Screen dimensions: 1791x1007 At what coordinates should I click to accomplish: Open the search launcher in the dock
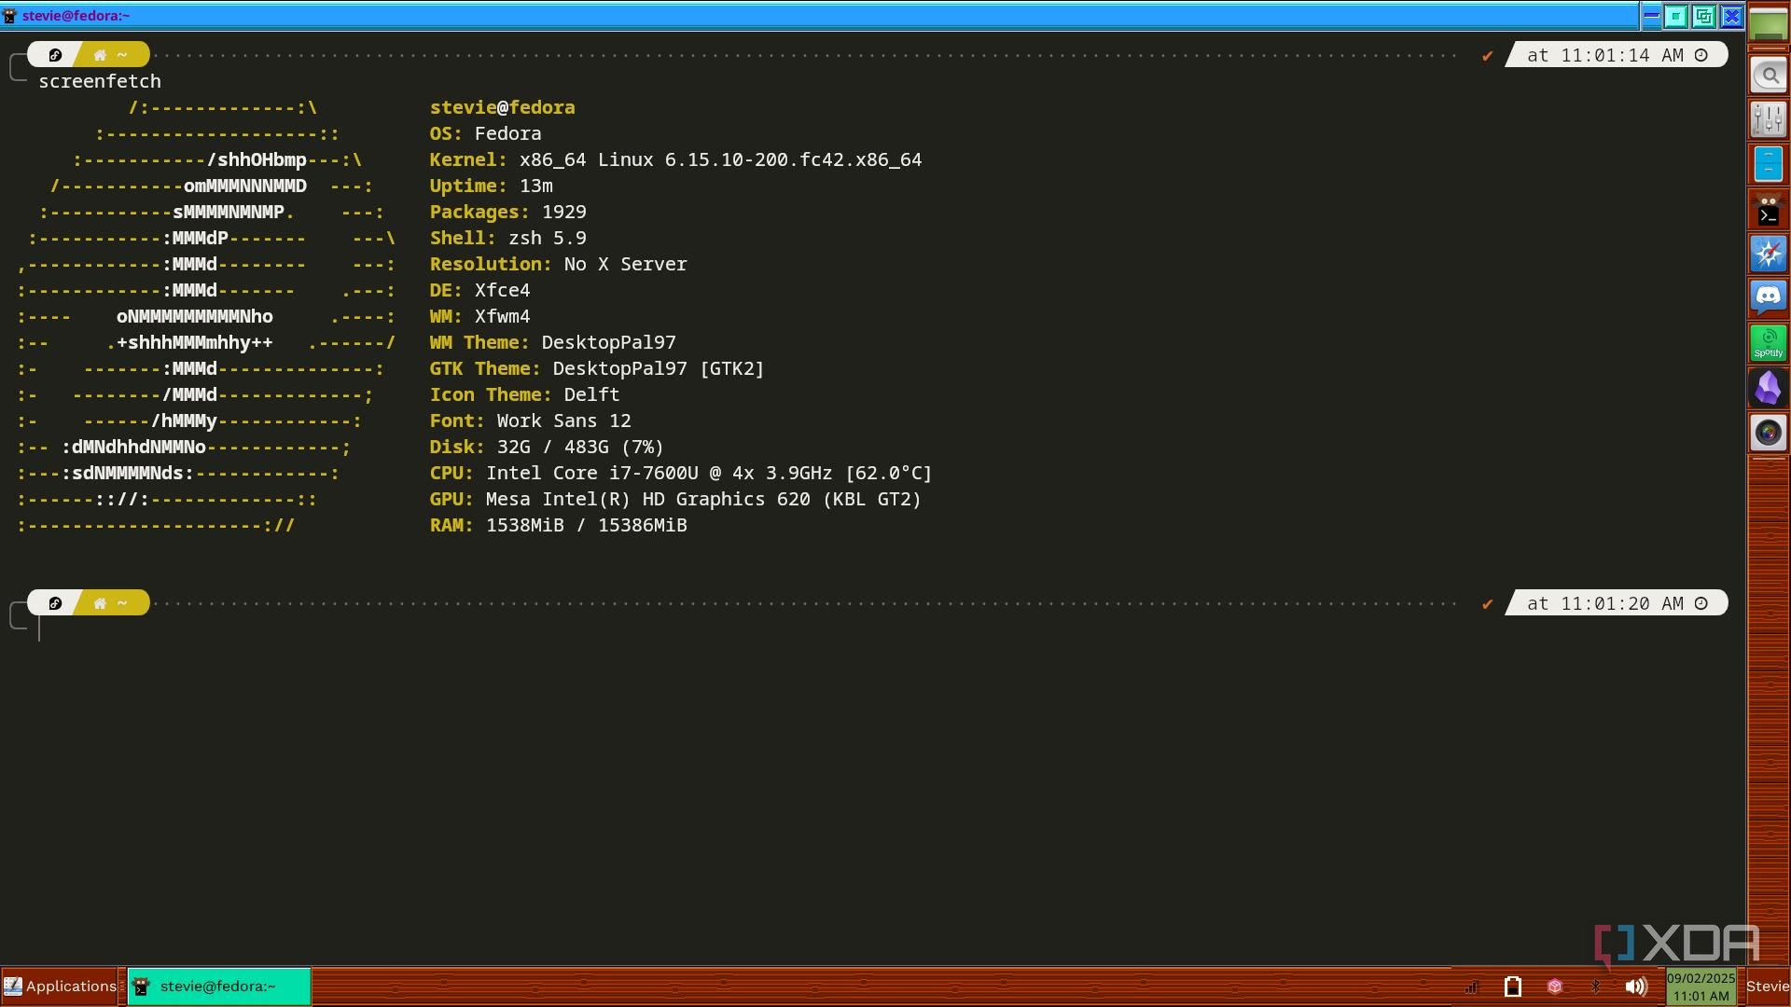click(1769, 76)
